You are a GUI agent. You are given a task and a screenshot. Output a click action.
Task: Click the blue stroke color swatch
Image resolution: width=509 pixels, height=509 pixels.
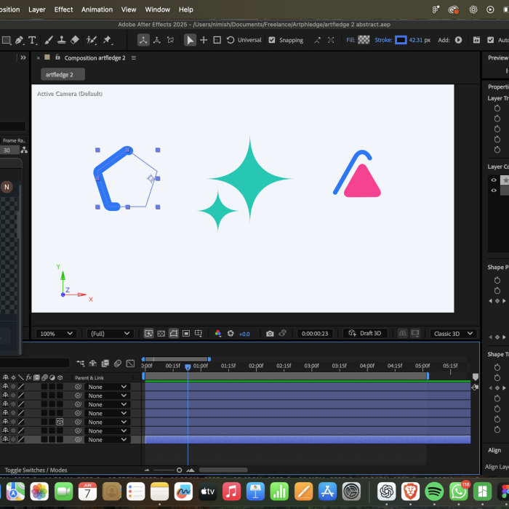pos(401,40)
